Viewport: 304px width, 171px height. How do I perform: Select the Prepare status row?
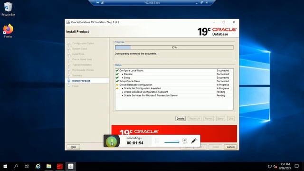[x=174, y=74]
